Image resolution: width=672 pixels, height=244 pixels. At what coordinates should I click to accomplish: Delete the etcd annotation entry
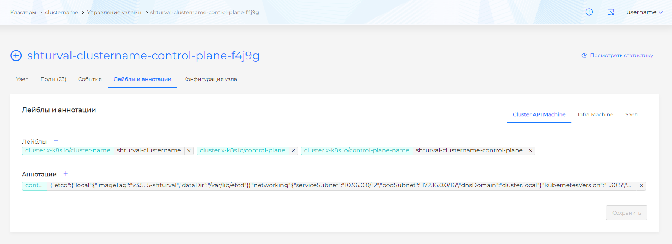coord(641,186)
